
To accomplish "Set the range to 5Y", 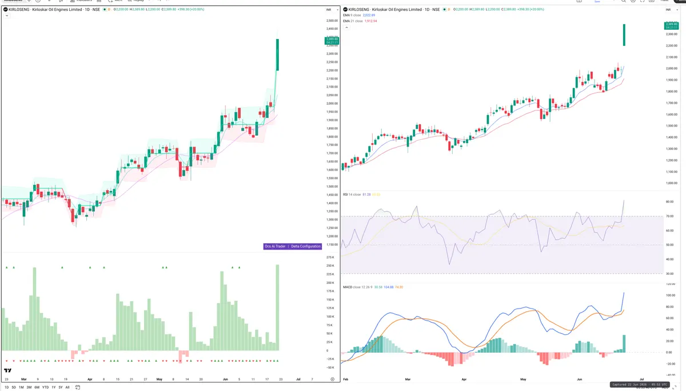I will [61, 387].
